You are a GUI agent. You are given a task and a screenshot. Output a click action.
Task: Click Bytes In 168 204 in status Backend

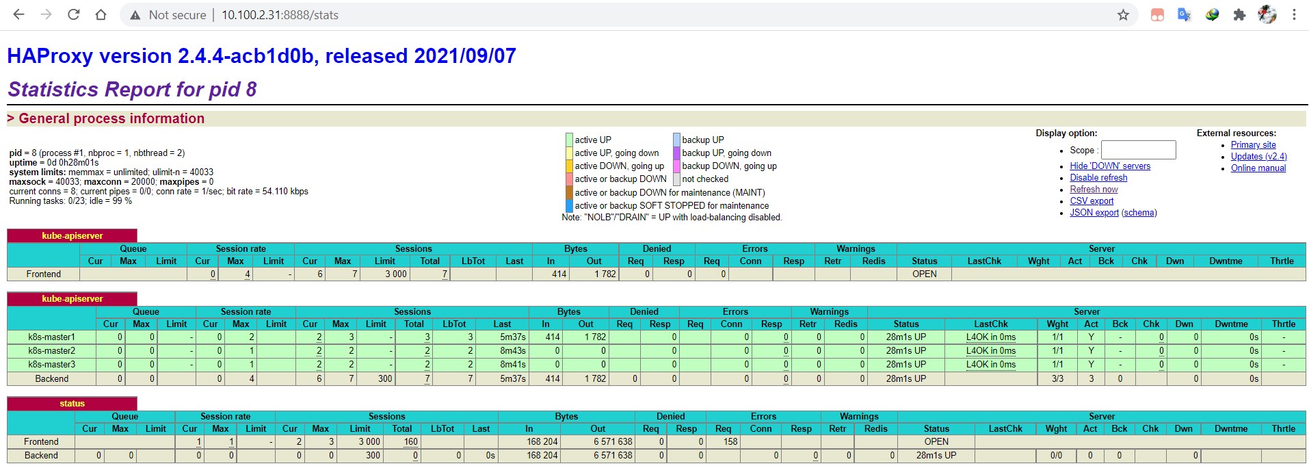542,456
